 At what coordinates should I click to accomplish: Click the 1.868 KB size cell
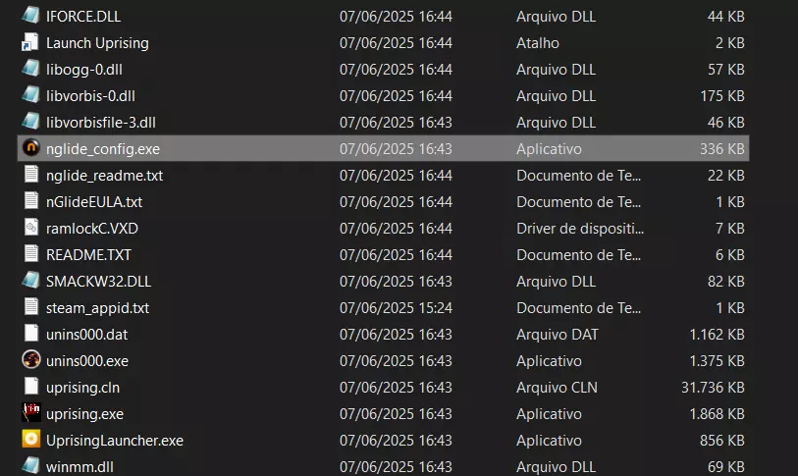tap(718, 413)
